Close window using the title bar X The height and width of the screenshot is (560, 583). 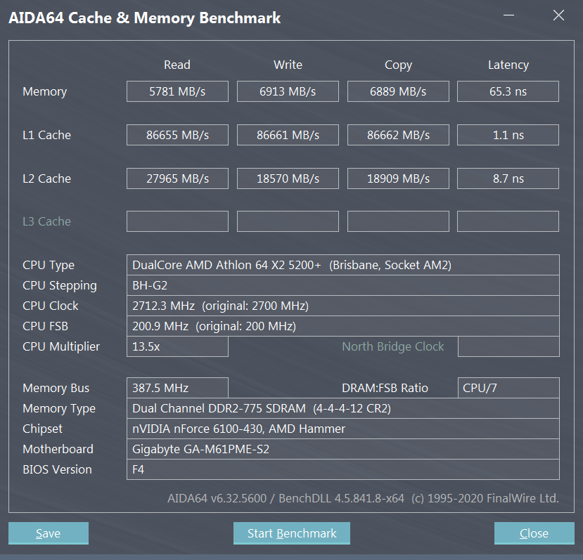pos(558,15)
